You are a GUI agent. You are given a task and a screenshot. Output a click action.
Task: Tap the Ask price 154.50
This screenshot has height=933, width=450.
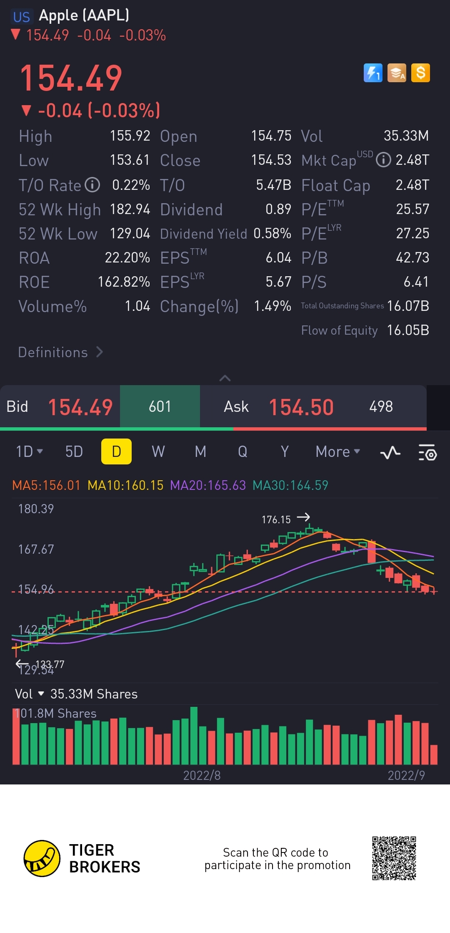(x=301, y=407)
